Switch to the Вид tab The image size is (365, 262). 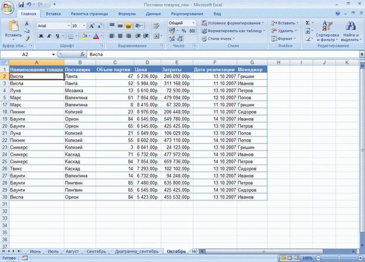click(x=217, y=14)
